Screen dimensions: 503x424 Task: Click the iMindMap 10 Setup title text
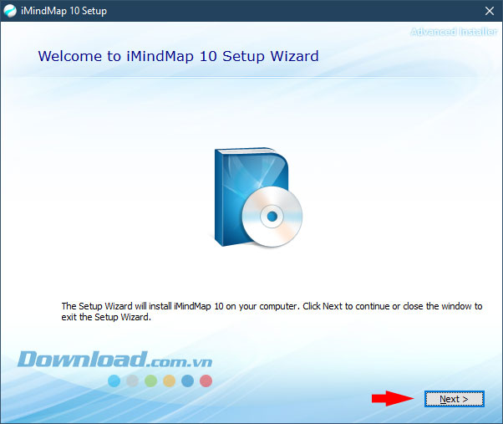(x=64, y=12)
